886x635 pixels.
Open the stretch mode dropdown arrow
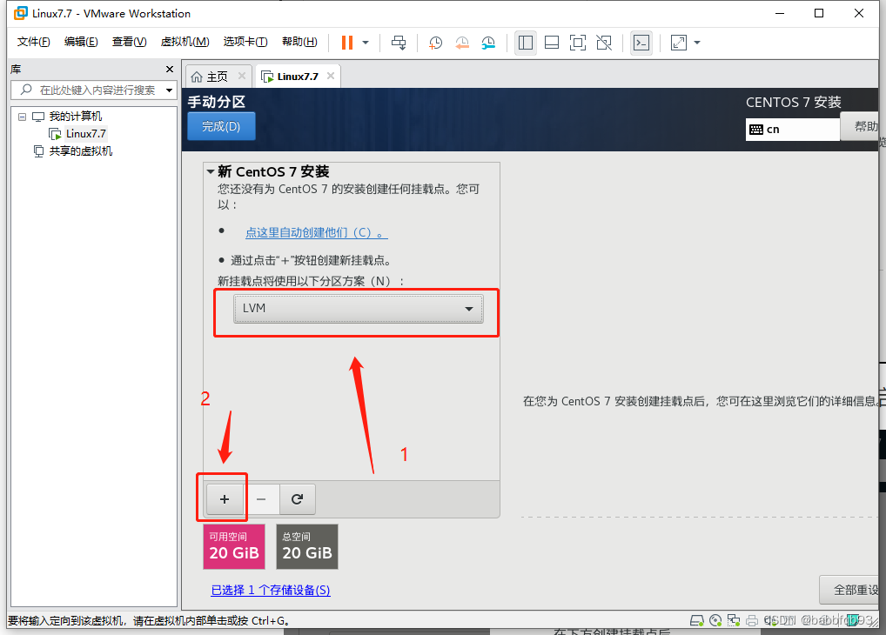click(697, 43)
